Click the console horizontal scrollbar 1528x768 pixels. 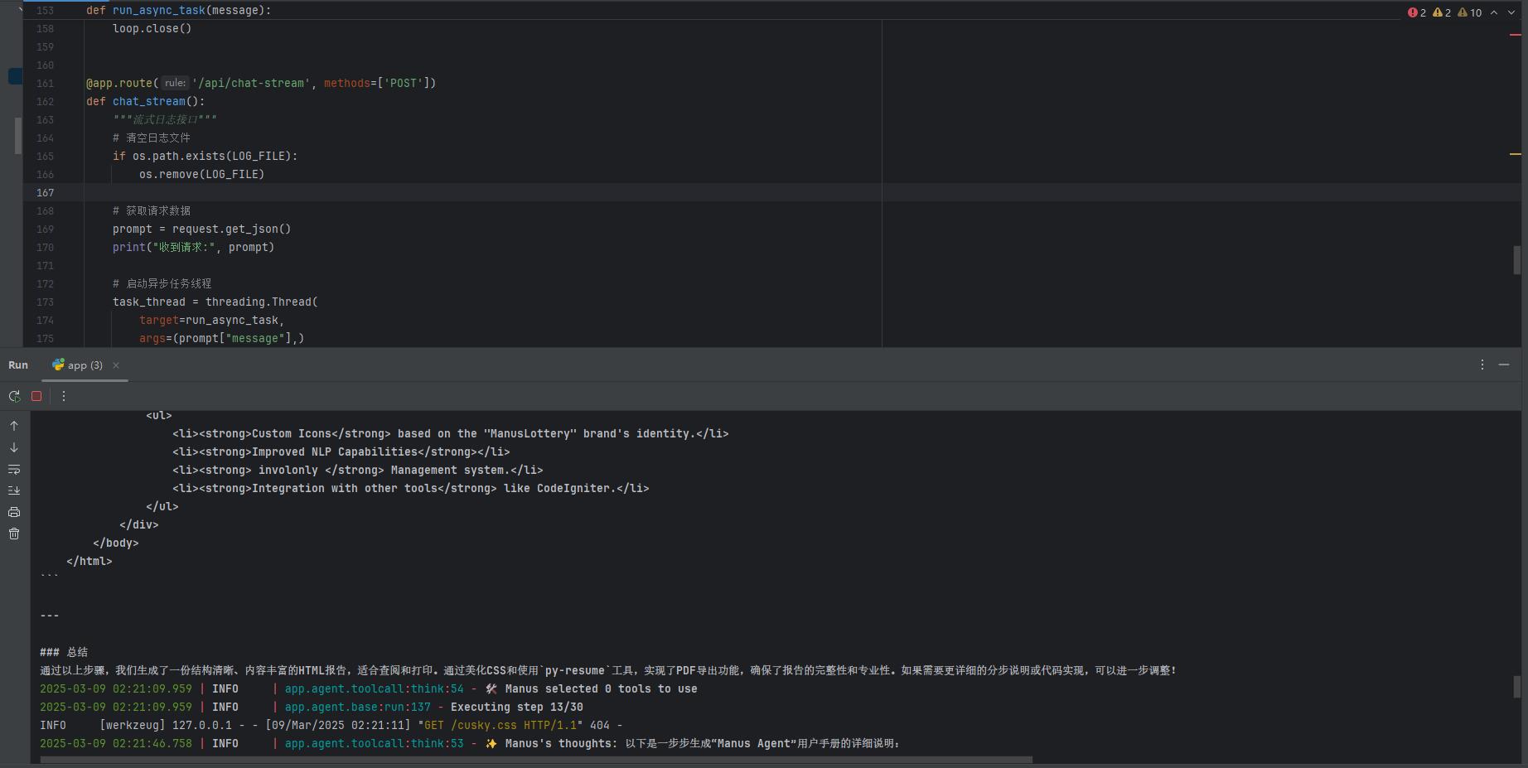click(x=536, y=759)
